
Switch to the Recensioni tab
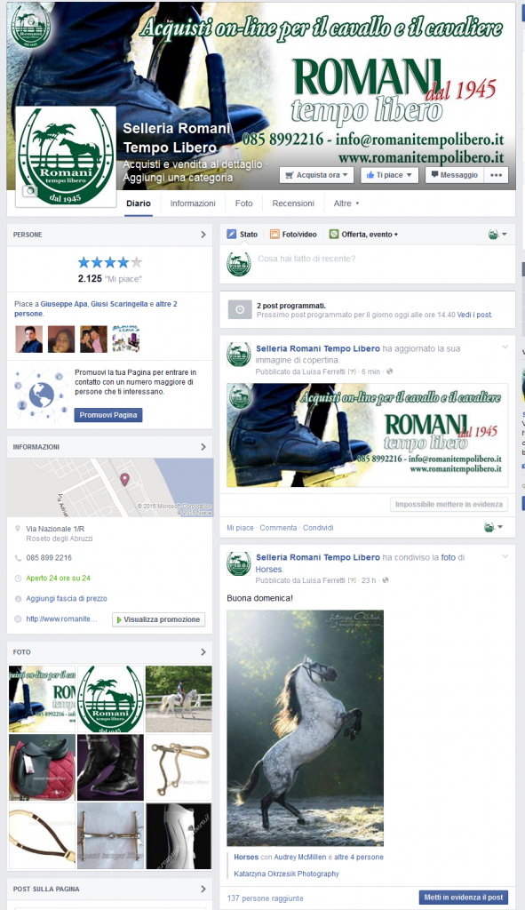(x=293, y=204)
